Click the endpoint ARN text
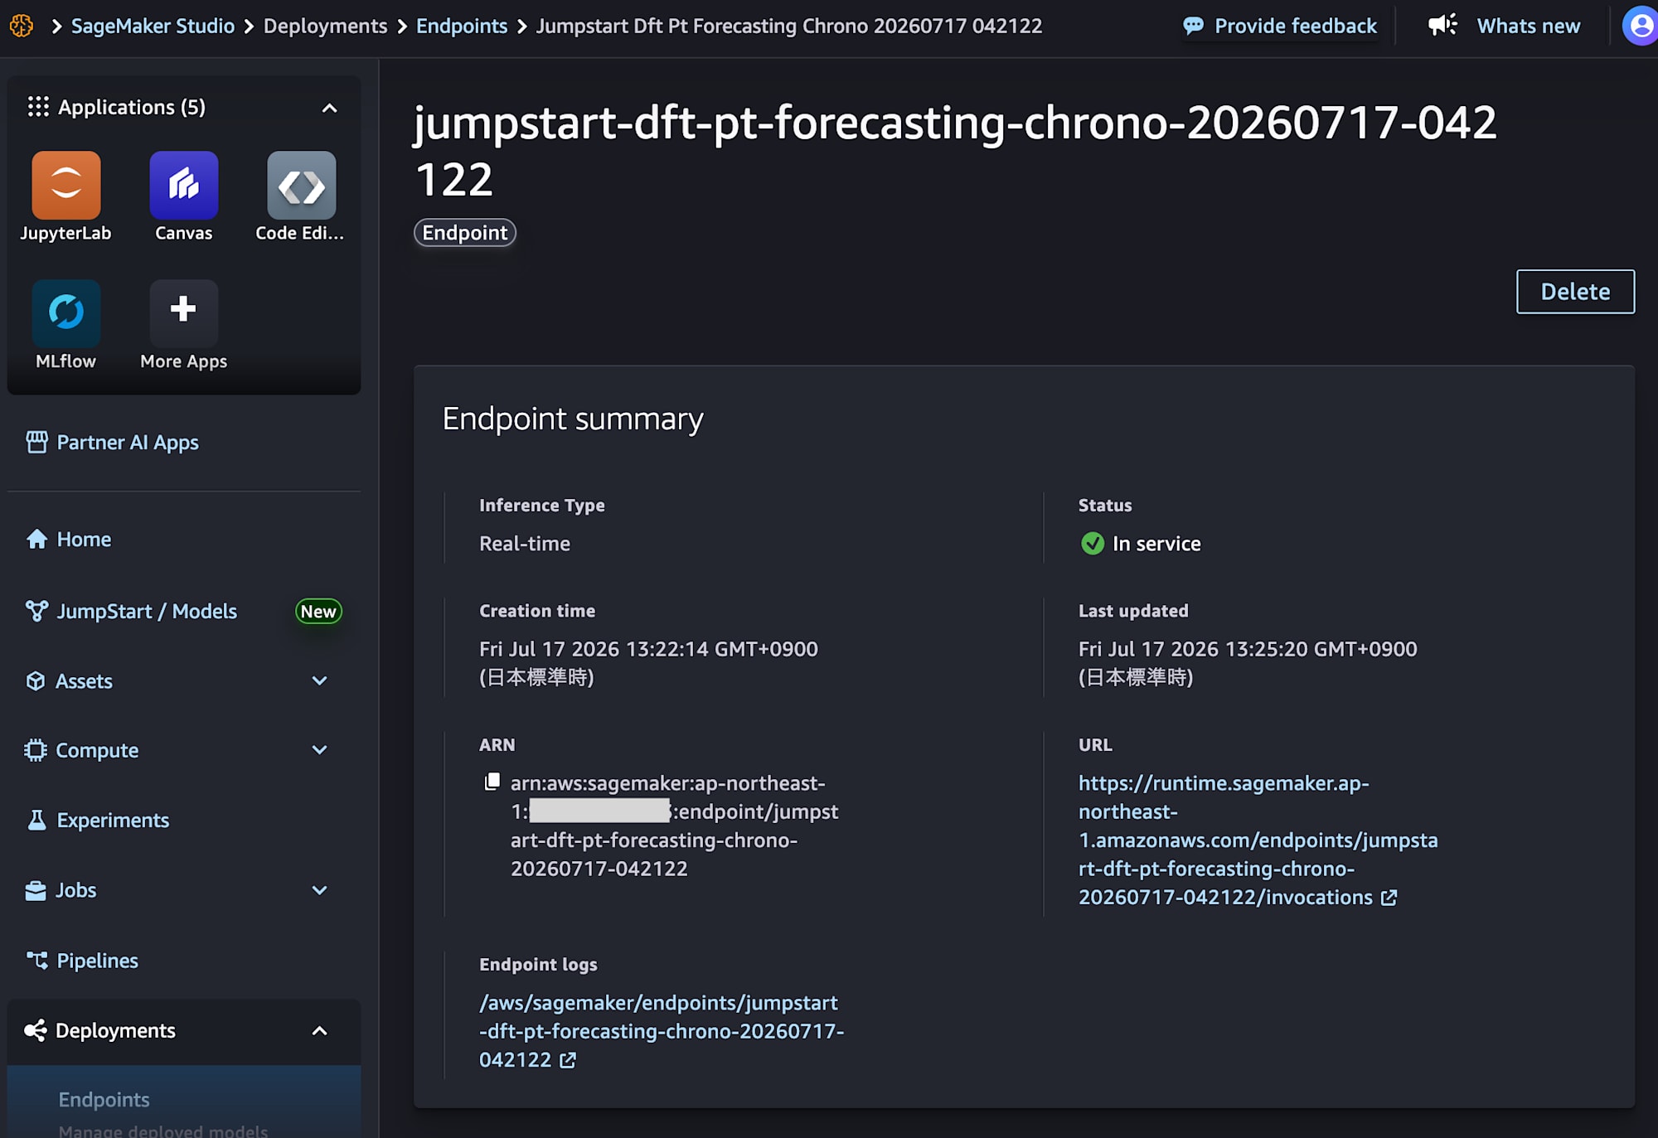 (674, 826)
